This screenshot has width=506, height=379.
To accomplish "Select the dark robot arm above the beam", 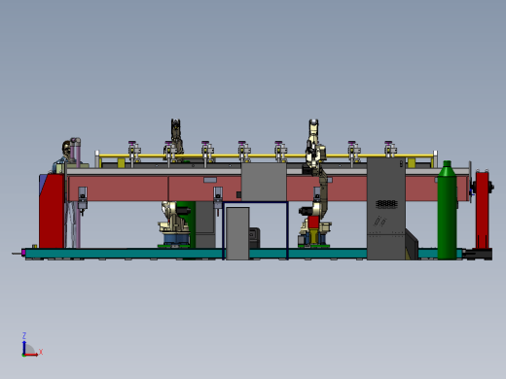I will pos(176,138).
